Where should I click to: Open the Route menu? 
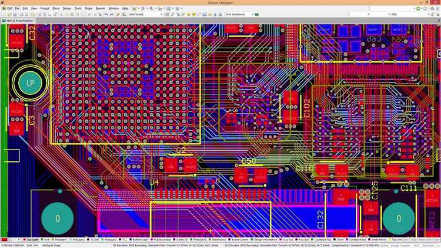pos(89,8)
